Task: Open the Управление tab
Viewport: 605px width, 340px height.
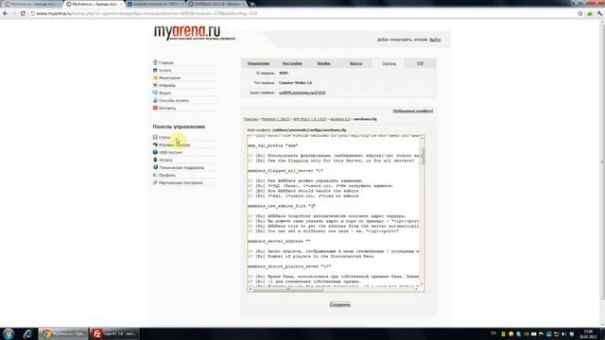Action: 258,63
